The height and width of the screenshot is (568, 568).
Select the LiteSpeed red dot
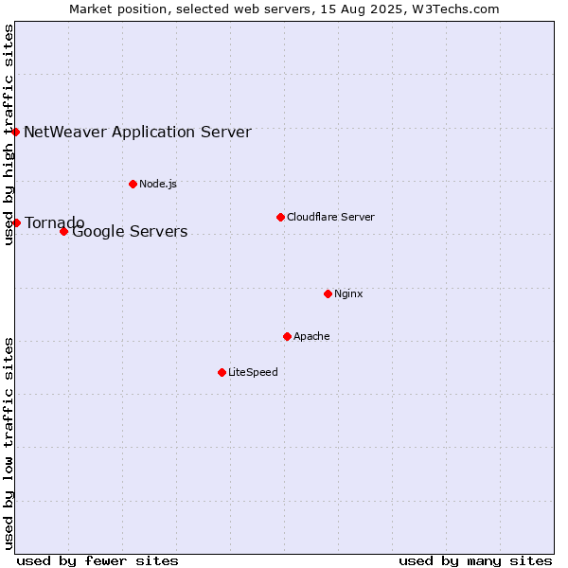pyautogui.click(x=222, y=372)
